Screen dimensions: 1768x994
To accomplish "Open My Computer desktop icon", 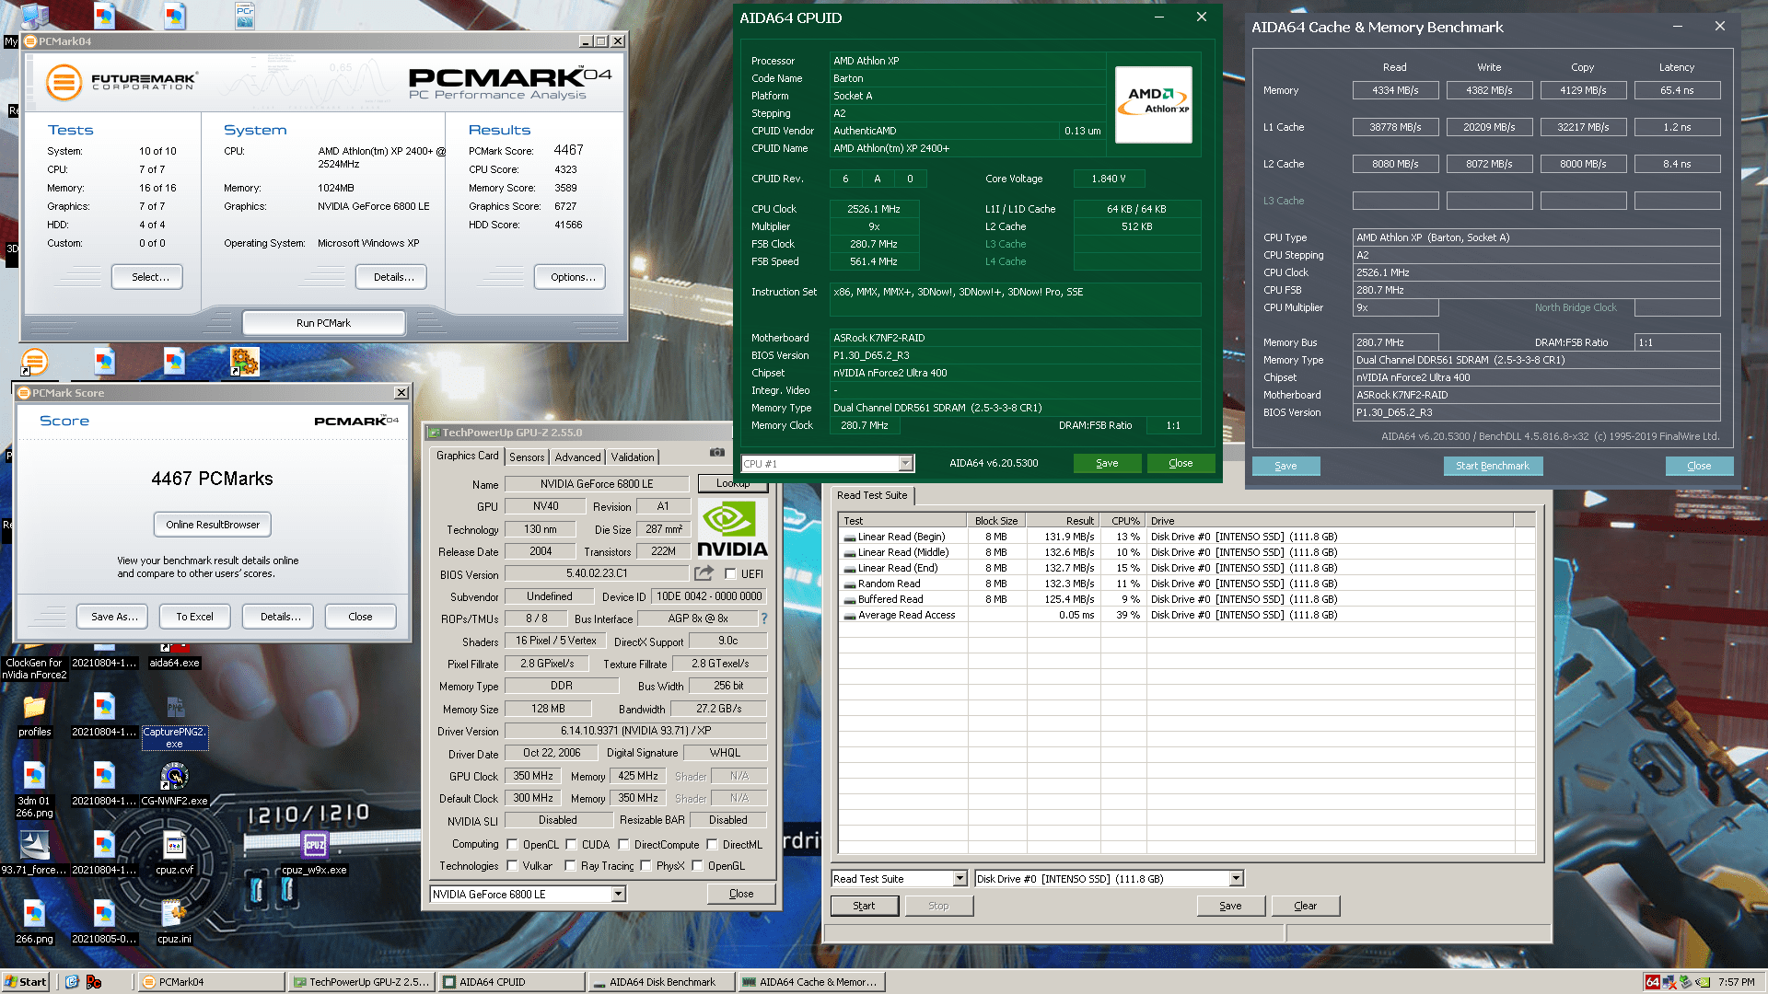I will (x=33, y=17).
